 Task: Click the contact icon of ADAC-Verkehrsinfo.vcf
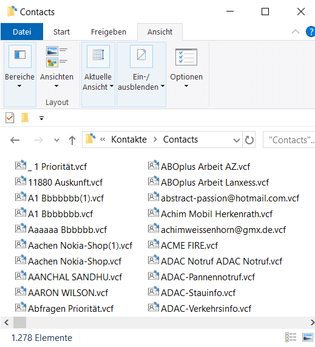tap(154, 307)
